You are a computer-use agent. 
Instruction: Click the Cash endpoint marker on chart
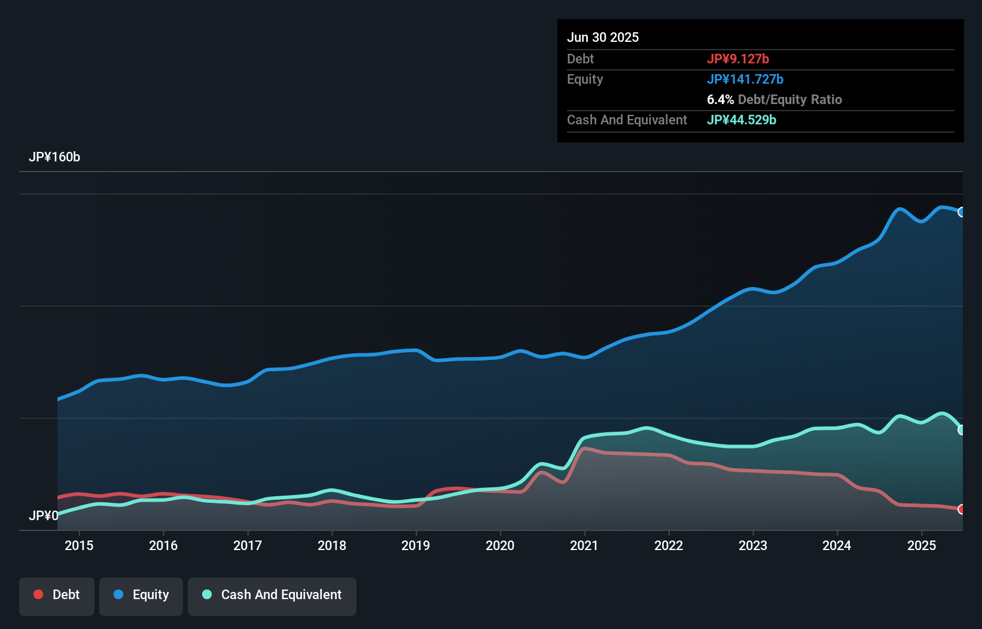[x=962, y=430]
